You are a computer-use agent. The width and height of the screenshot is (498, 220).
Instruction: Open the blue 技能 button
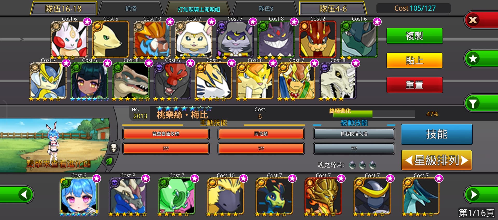[437, 134]
